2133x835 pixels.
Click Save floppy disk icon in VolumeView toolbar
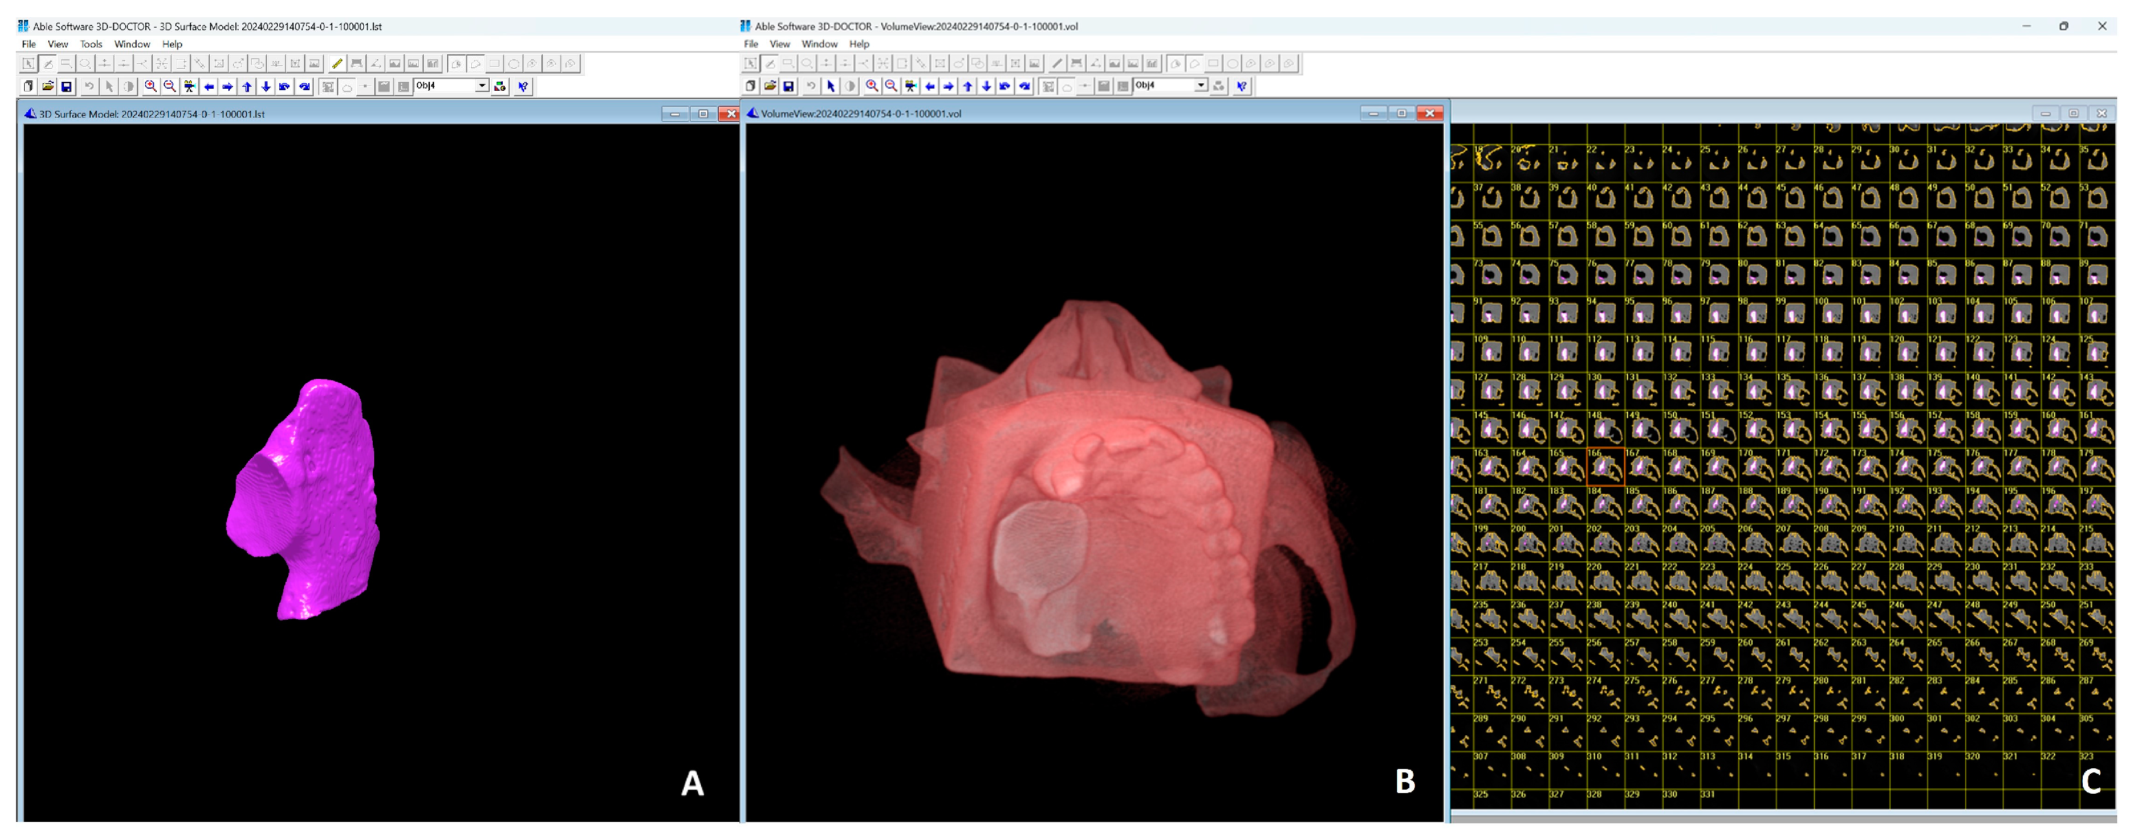[788, 86]
